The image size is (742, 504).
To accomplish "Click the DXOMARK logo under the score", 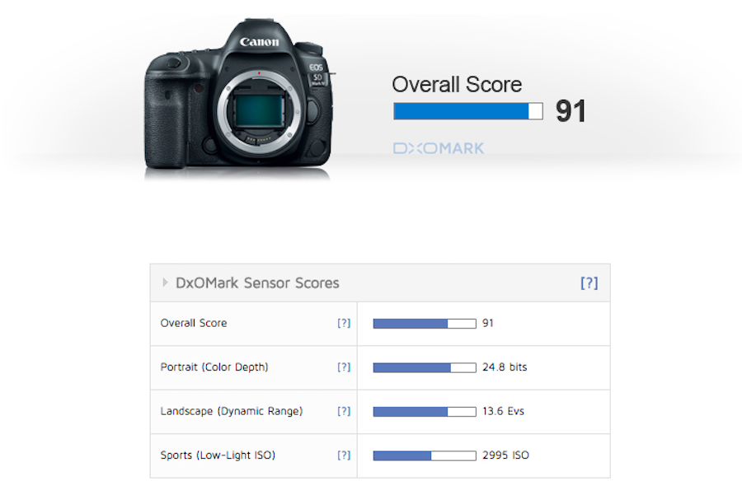I will tap(438, 148).
